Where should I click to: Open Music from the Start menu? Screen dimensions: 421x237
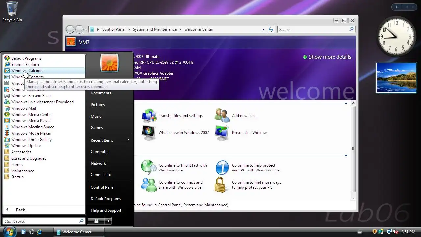[x=110, y=116]
